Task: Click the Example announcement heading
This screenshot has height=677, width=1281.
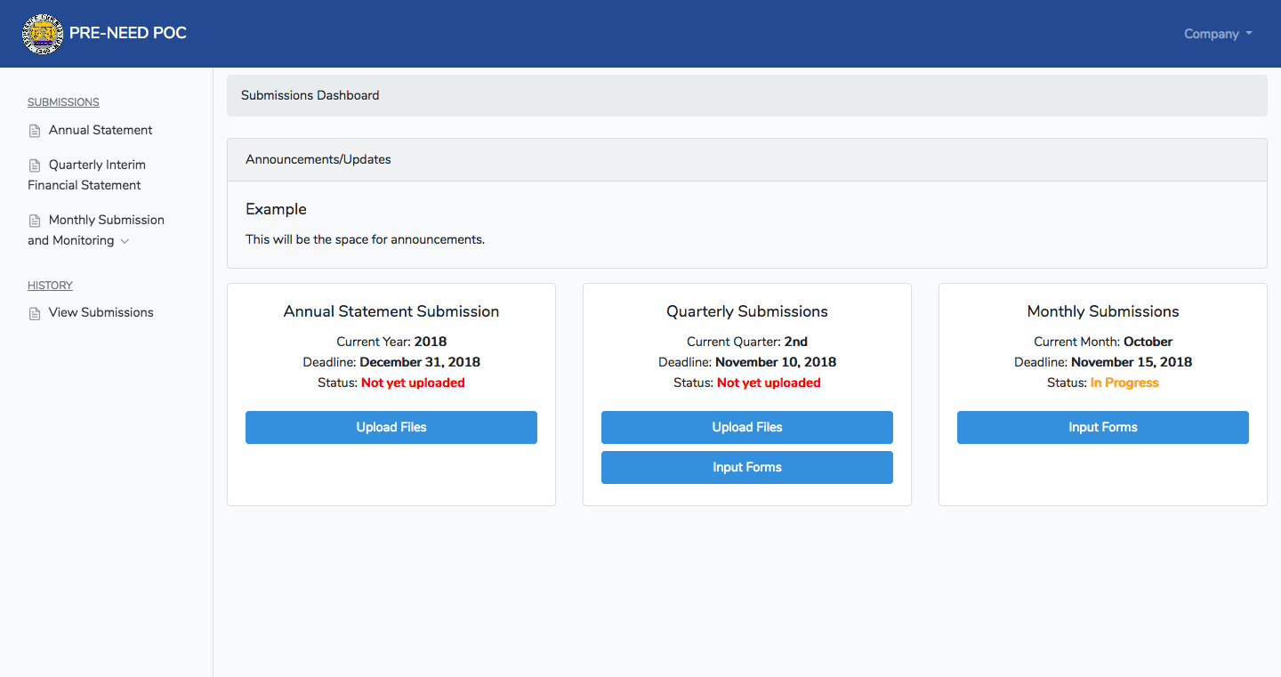Action: pos(276,209)
